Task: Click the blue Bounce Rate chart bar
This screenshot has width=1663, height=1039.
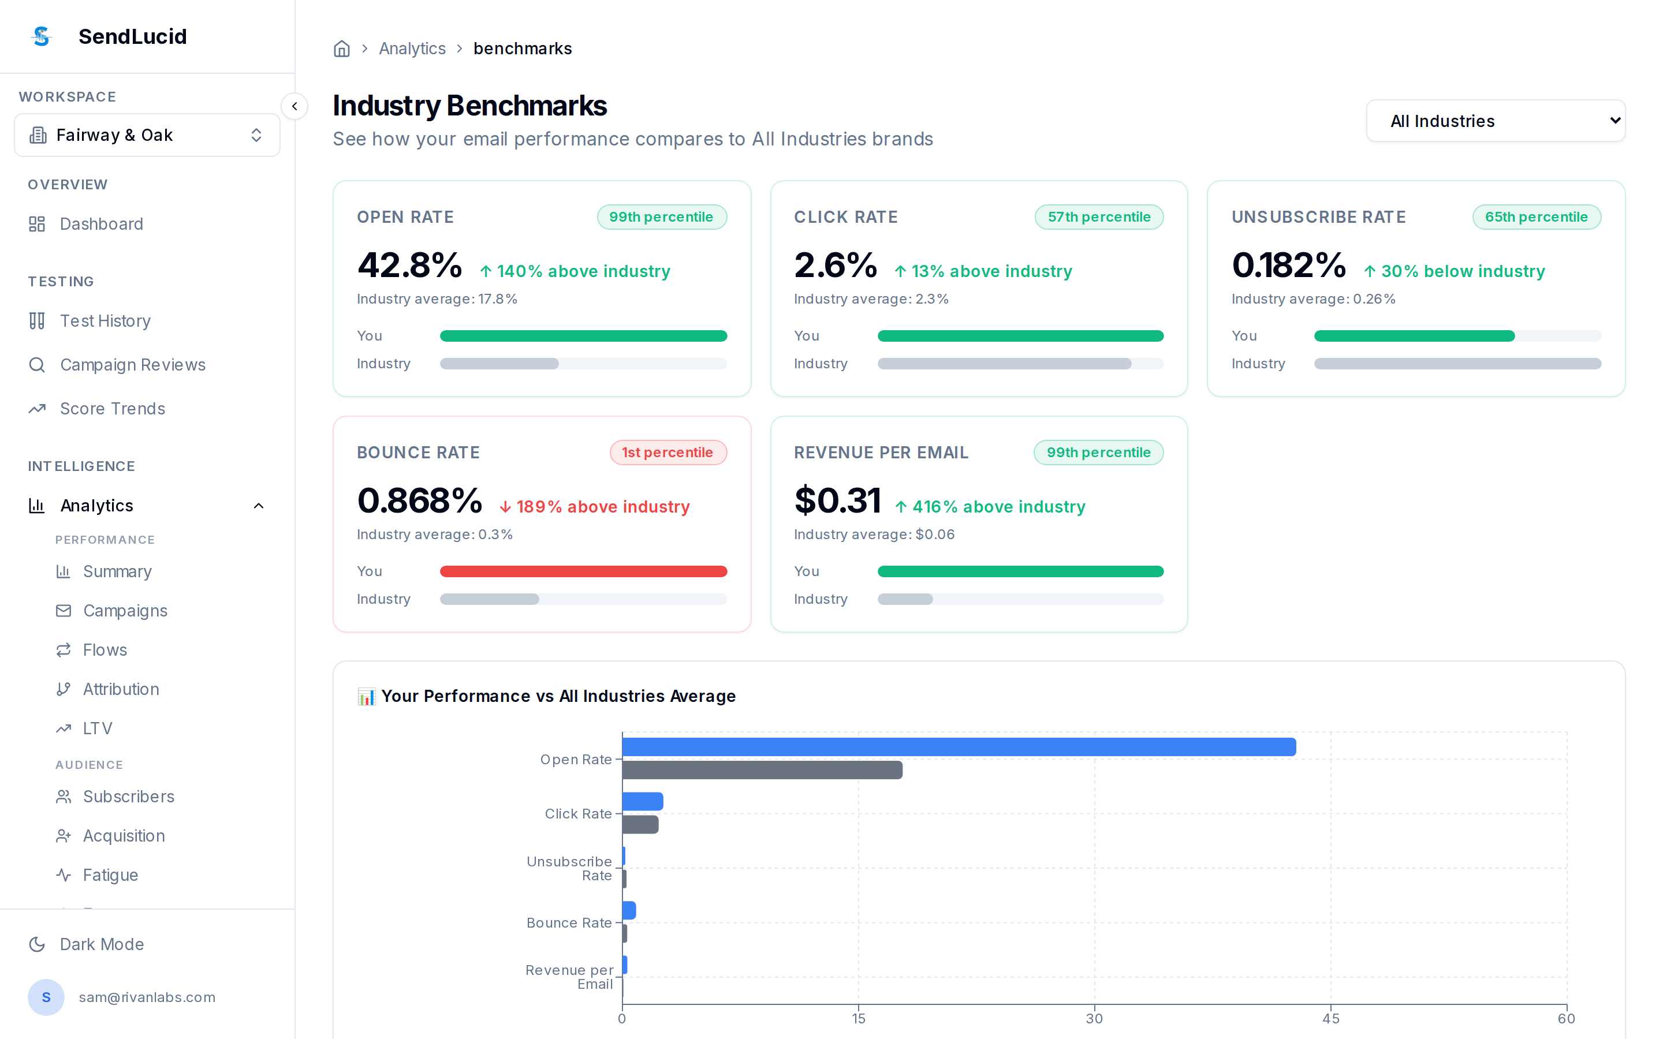Action: (x=629, y=910)
